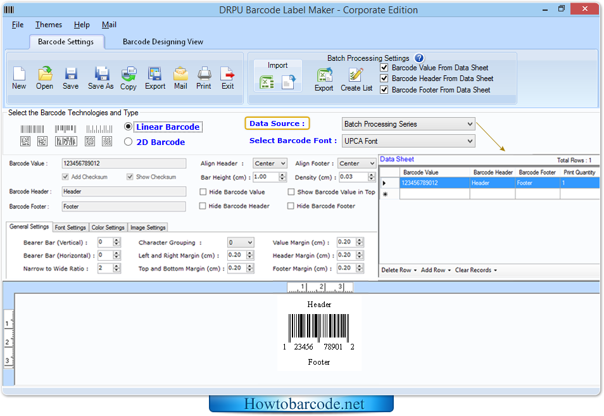This screenshot has height=416, width=604.
Task: Adjust the Header Margin spinner
Action: (x=360, y=255)
